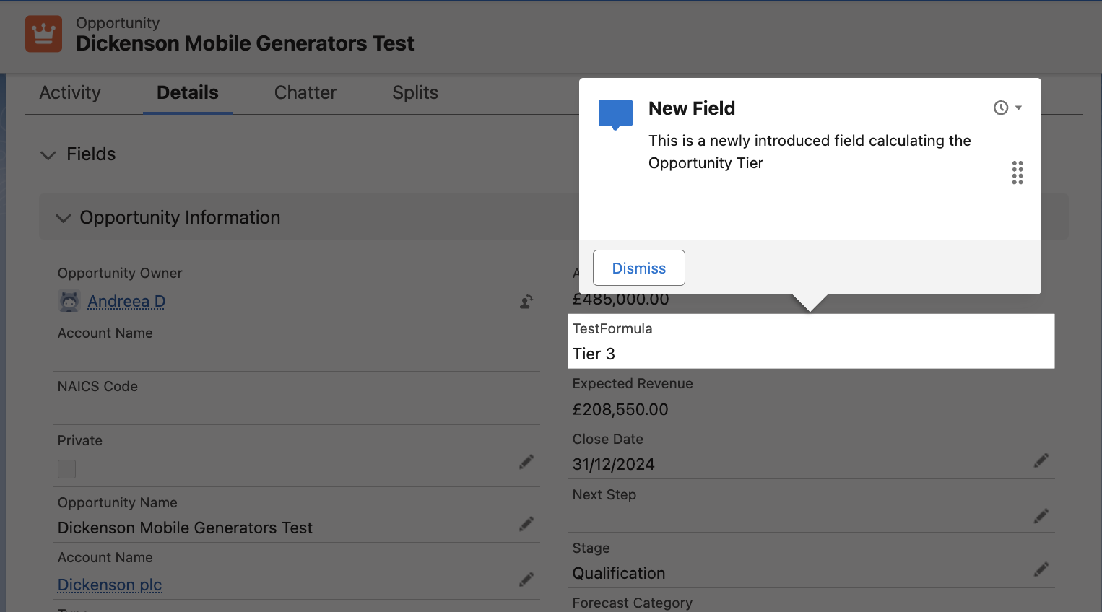The width and height of the screenshot is (1102, 612).
Task: Click the blue chat prompt icon
Action: pyautogui.click(x=615, y=114)
